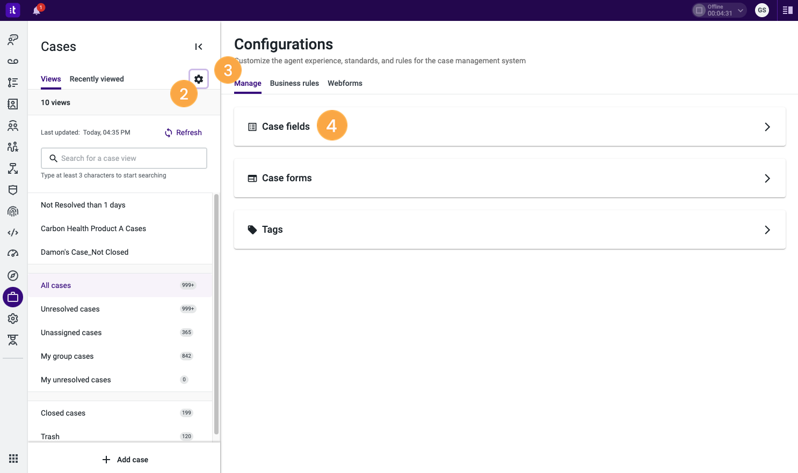Expand Case forms chevron arrow

767,179
